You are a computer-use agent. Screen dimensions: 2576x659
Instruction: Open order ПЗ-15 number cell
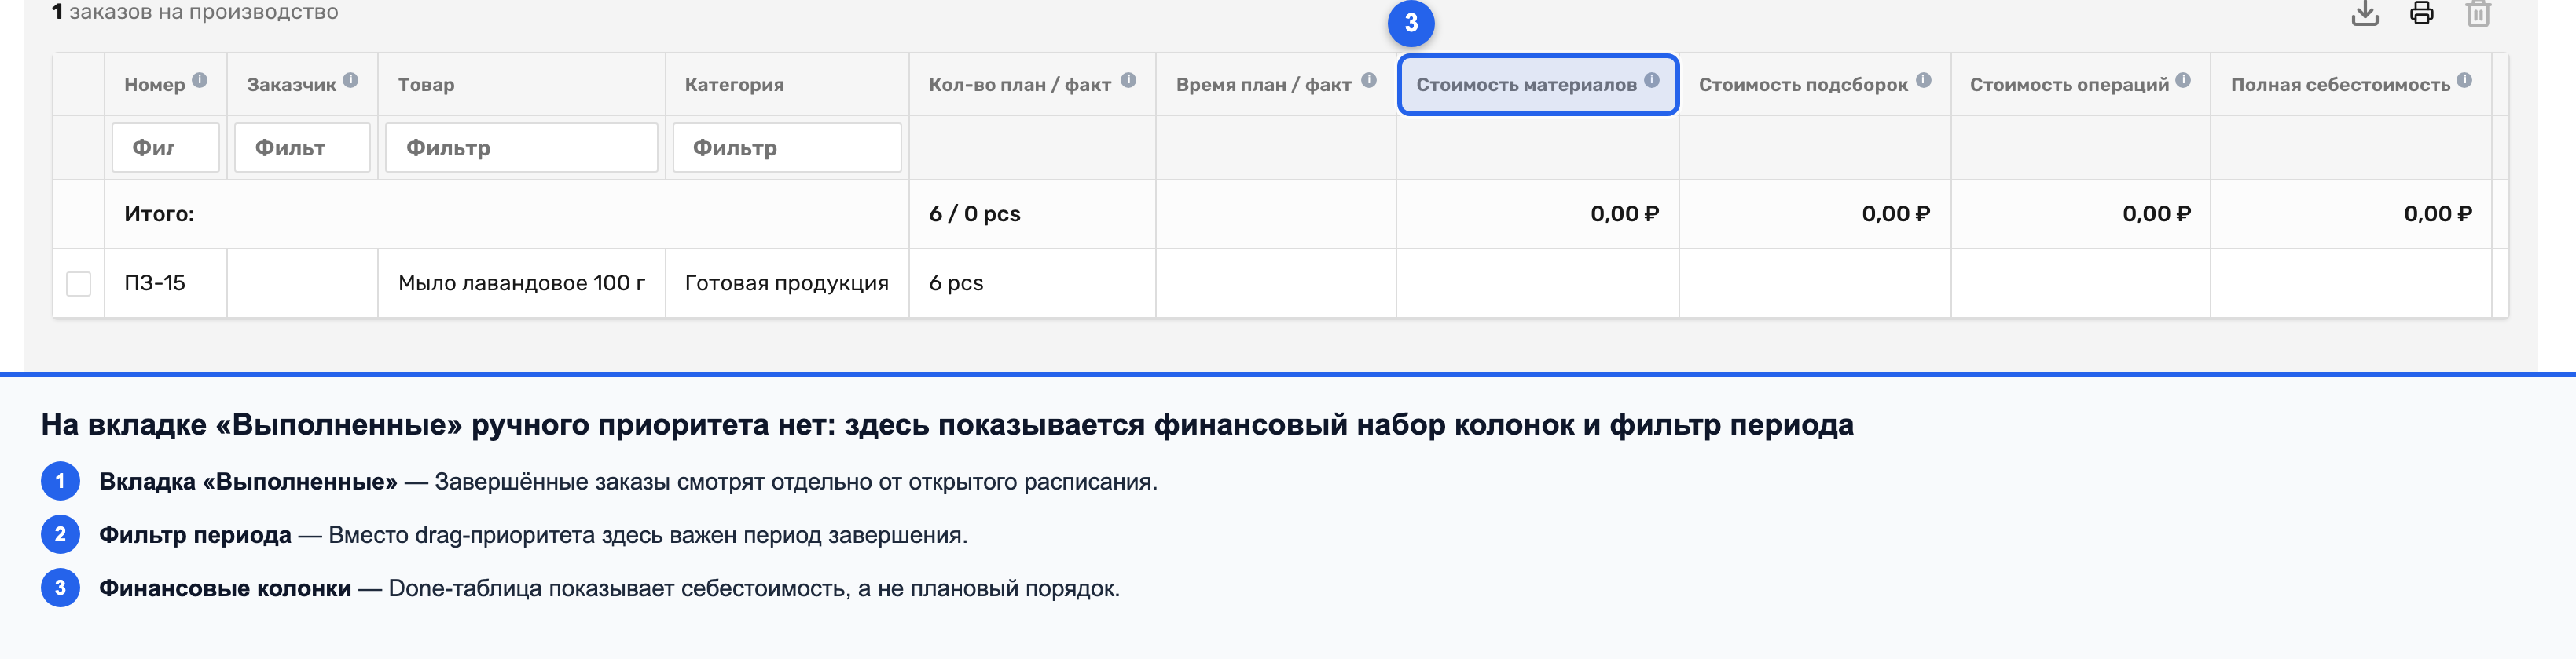155,283
